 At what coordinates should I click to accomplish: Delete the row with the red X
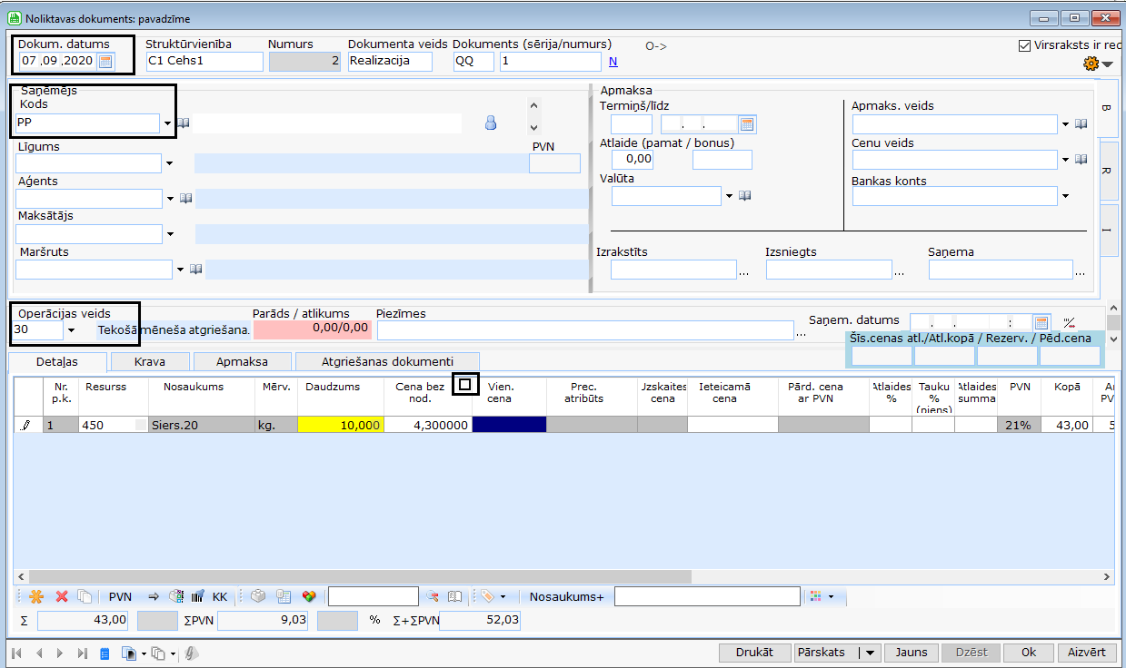coord(62,596)
